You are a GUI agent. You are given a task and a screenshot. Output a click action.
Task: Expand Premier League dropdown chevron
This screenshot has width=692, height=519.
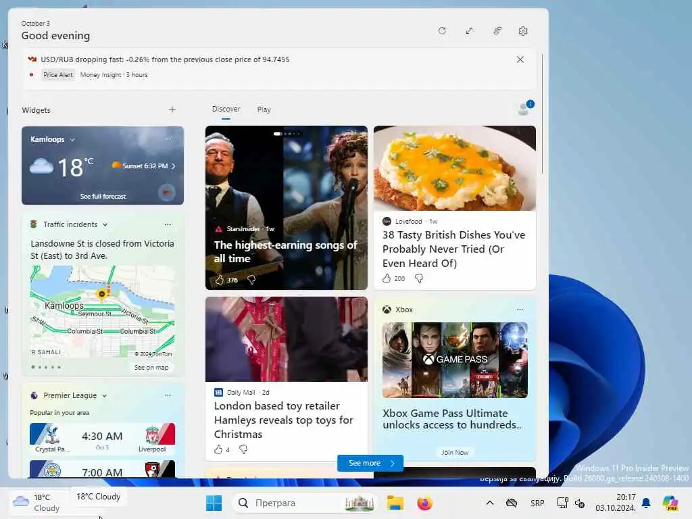pyautogui.click(x=104, y=396)
